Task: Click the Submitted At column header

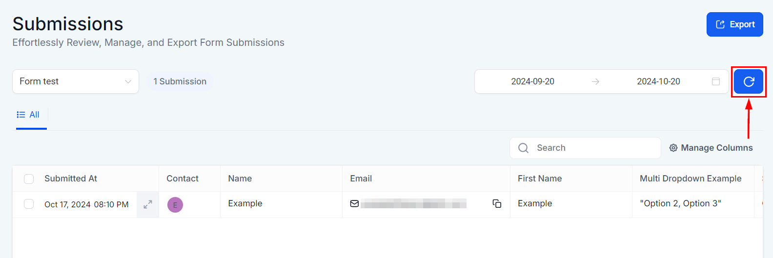Action: pos(71,179)
